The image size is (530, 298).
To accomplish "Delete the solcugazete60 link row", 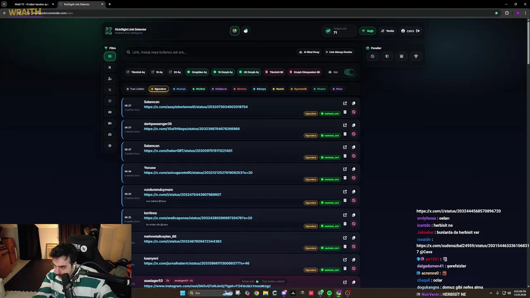I will point(345,178).
